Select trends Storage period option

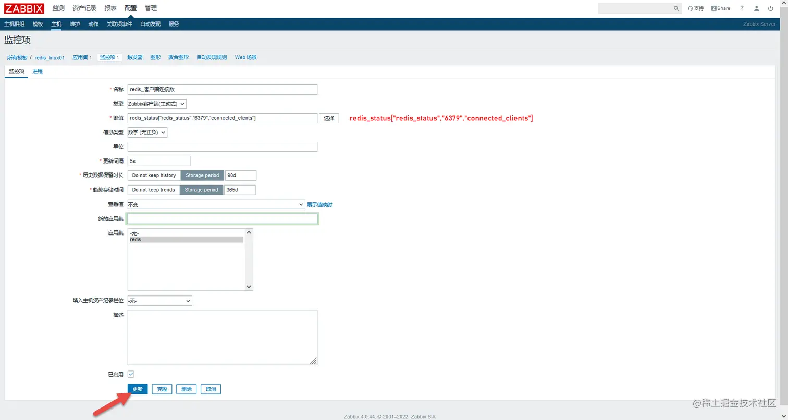pyautogui.click(x=201, y=190)
